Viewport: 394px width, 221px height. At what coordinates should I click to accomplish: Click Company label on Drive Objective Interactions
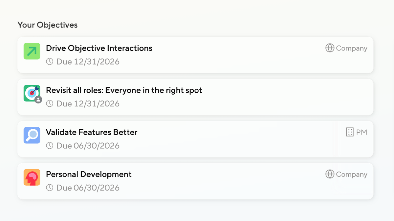pyautogui.click(x=351, y=48)
